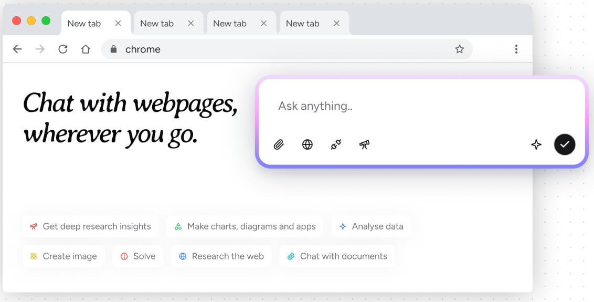
Task: Reload the page with refresh icon
Action: click(x=63, y=49)
